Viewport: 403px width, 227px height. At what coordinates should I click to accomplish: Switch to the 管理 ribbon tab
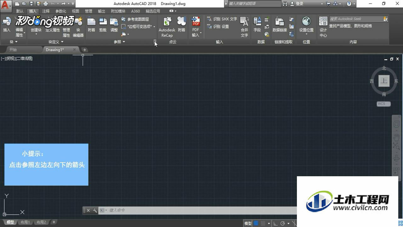click(89, 11)
